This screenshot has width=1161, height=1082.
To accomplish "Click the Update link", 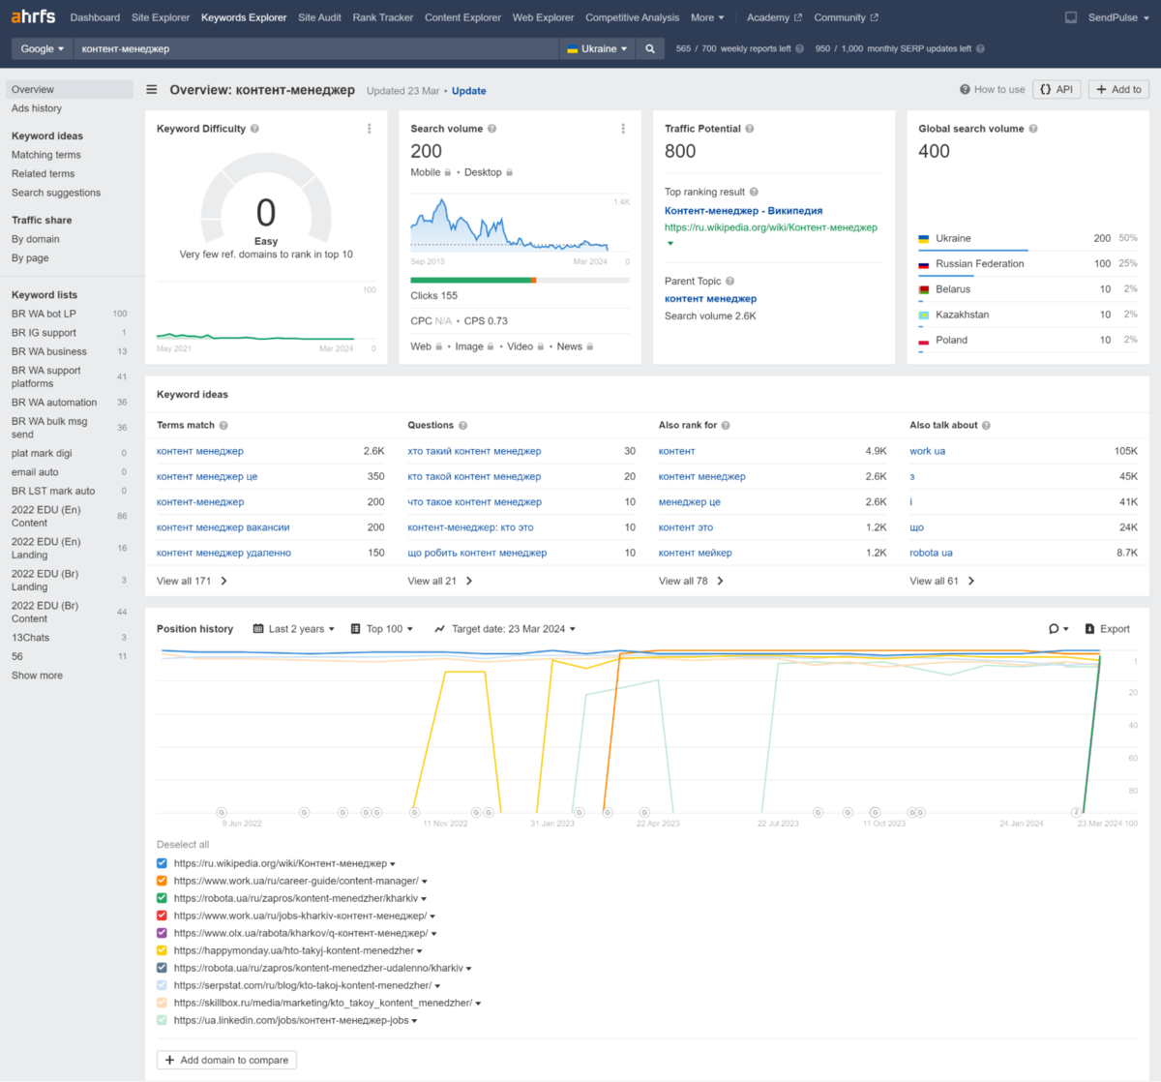I will coord(469,91).
